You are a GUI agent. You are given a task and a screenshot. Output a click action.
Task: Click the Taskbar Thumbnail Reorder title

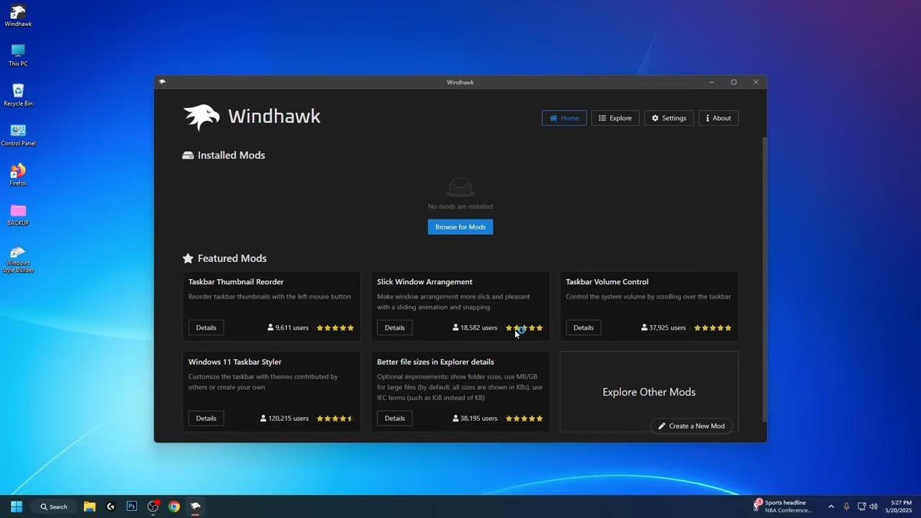point(236,282)
